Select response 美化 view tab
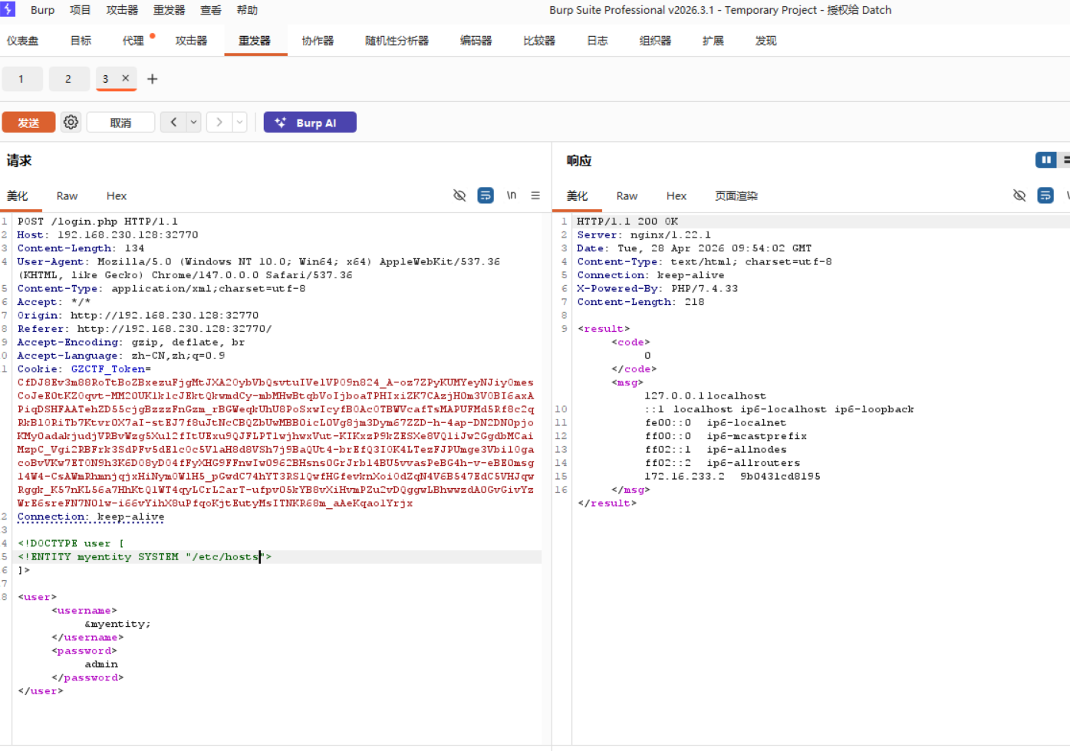The width and height of the screenshot is (1070, 751). 578,196
